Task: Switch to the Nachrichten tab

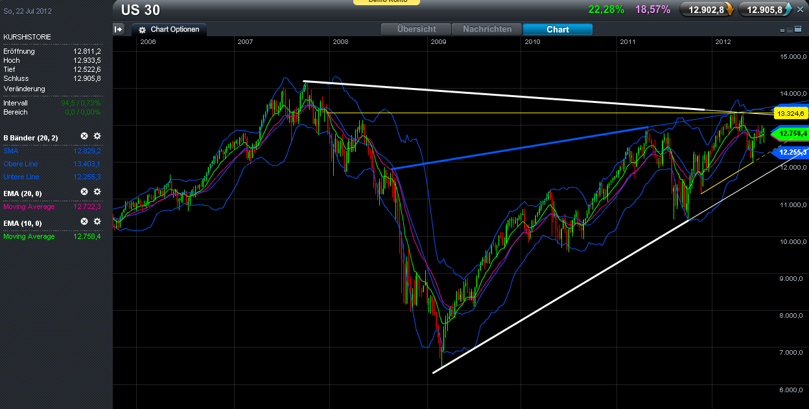Action: point(487,29)
